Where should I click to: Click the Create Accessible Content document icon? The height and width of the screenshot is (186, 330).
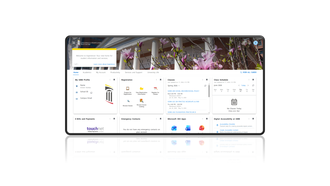click(217, 131)
